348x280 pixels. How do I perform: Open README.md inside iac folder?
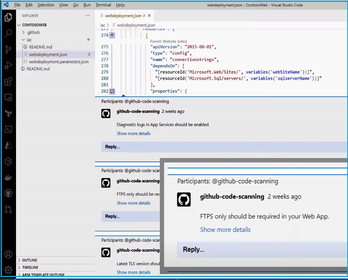(x=41, y=47)
